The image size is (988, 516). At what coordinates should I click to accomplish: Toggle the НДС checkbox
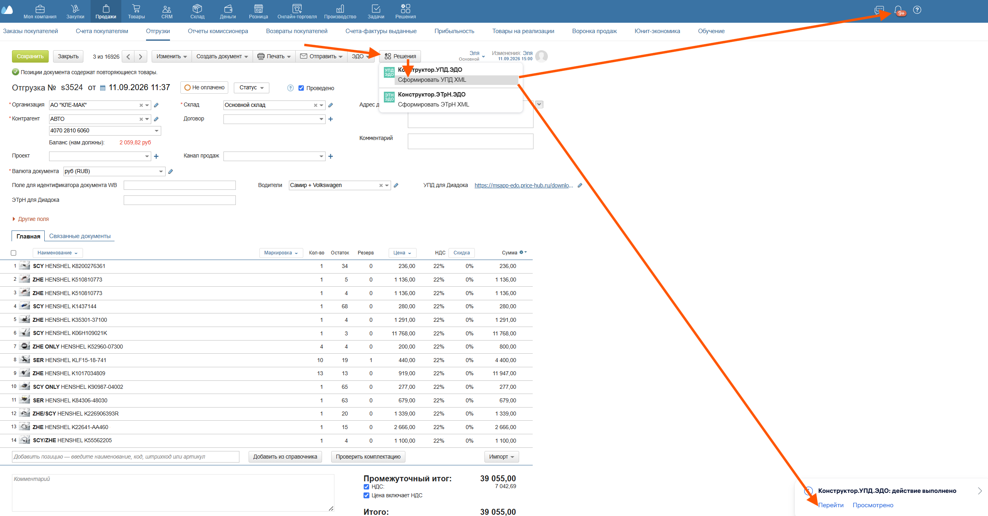point(366,487)
